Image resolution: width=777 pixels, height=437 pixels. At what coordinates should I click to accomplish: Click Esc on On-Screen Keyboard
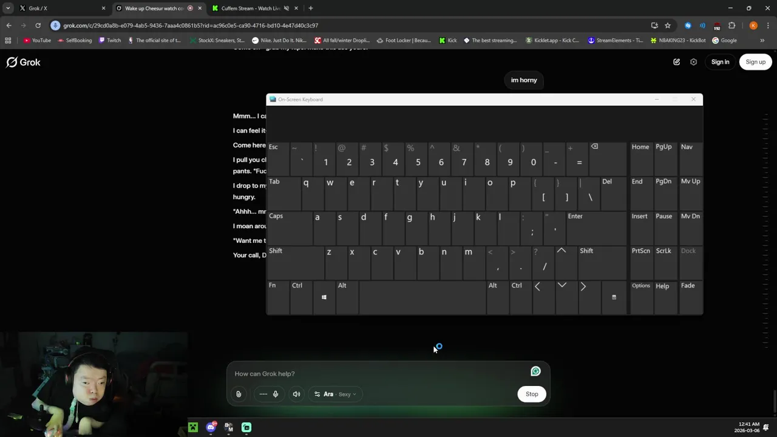click(x=277, y=158)
